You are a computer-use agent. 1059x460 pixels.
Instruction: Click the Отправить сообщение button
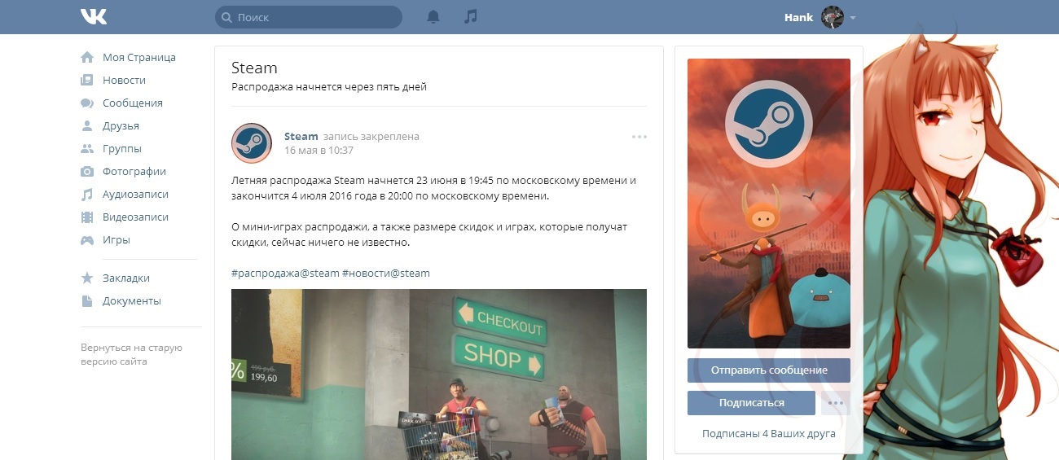(x=769, y=370)
